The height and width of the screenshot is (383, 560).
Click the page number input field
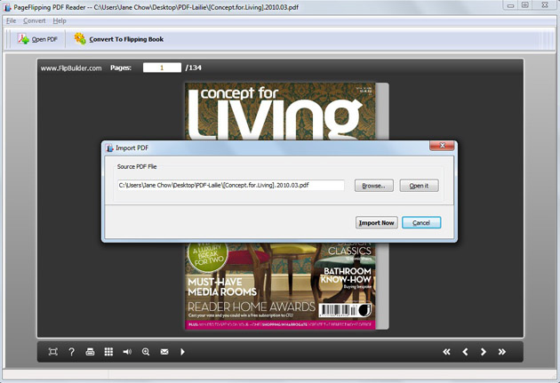tap(162, 68)
